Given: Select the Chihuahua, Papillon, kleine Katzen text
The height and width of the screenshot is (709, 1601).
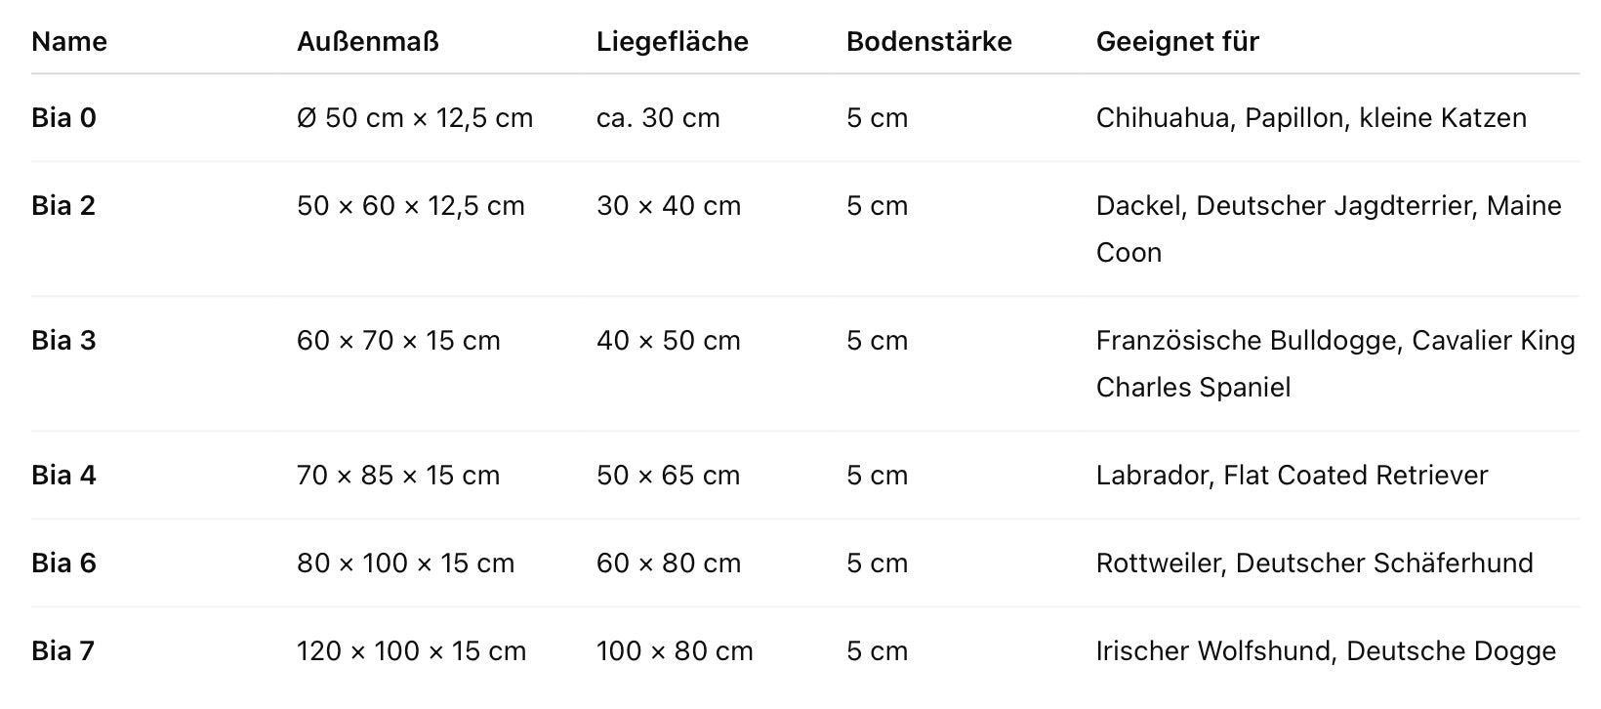Looking at the screenshot, I should point(1311,118).
